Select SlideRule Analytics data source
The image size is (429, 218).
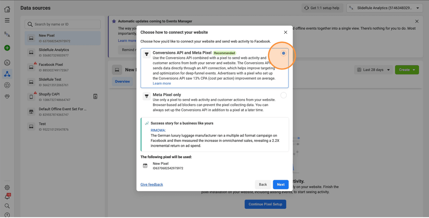tap(63, 53)
